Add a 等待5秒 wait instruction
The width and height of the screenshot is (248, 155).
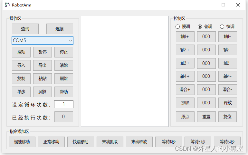click(x=227, y=142)
